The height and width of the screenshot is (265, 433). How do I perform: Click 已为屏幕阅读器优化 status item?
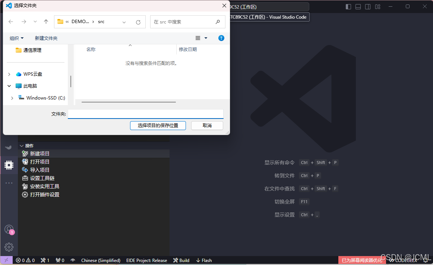[362, 260]
